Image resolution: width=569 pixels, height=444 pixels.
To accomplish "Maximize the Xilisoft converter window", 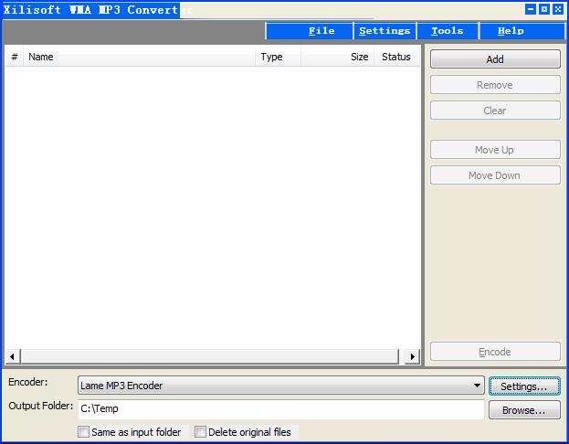I will click(x=544, y=9).
